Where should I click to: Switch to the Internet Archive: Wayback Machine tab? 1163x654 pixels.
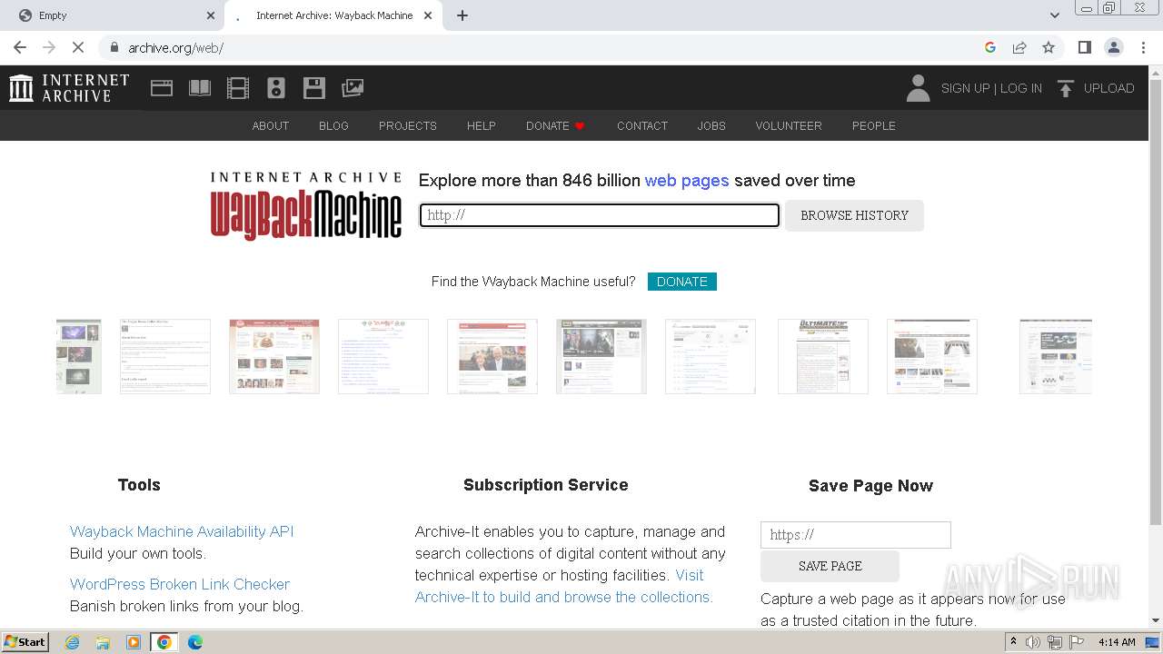coord(333,15)
